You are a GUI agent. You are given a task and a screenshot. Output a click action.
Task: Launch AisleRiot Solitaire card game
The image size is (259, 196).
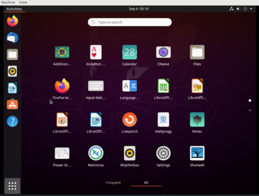pos(96,52)
